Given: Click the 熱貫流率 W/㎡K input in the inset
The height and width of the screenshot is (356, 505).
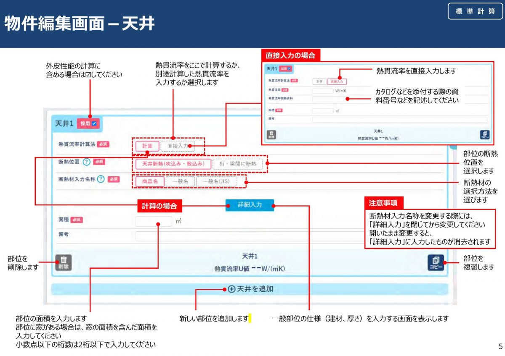Looking at the screenshot, I should tap(322, 90).
